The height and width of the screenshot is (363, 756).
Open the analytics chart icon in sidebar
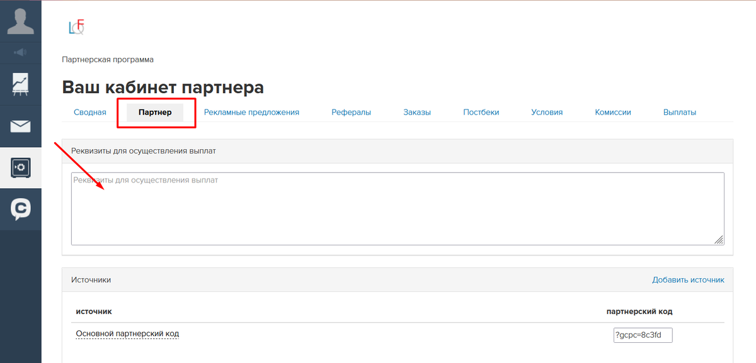pos(20,84)
